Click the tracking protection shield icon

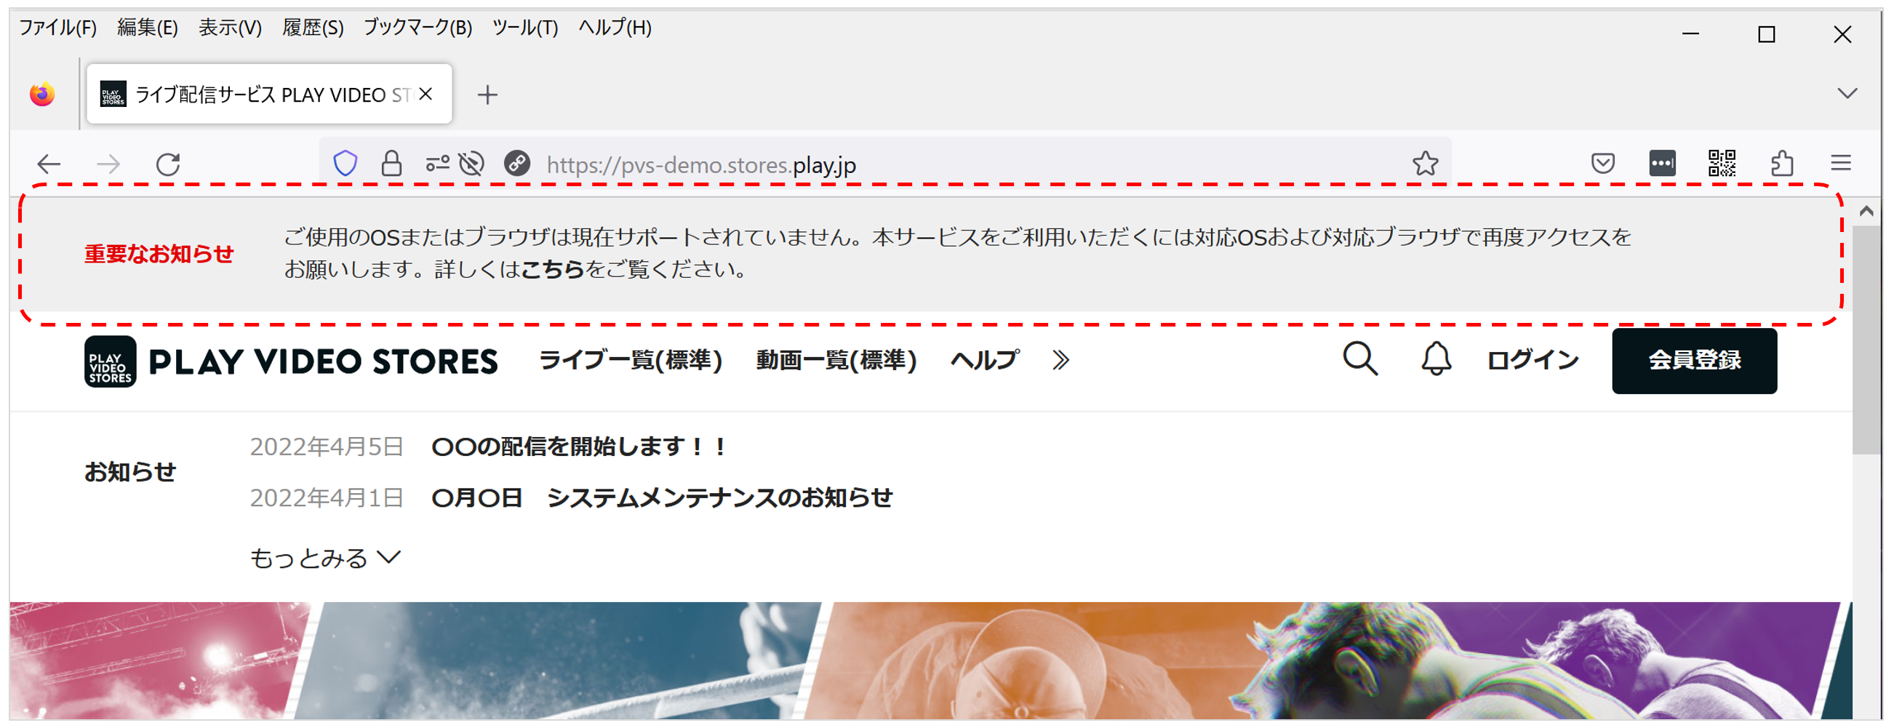(345, 163)
